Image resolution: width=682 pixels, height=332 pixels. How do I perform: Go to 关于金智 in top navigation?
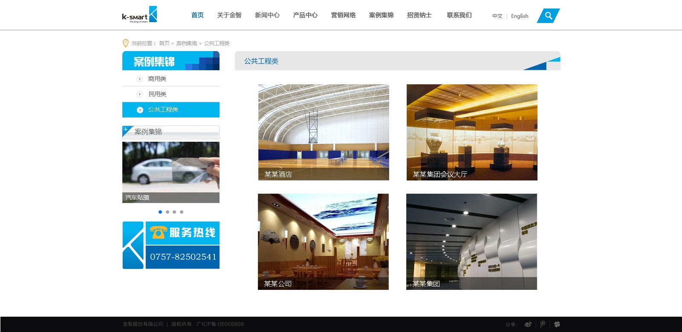coord(229,15)
